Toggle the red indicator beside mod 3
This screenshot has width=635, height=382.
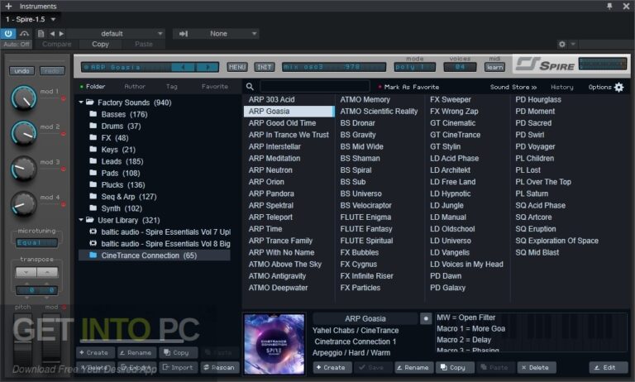tap(63, 169)
